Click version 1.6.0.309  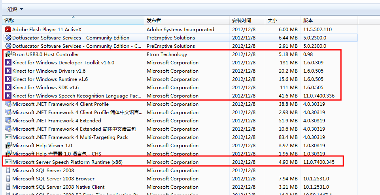[x=313, y=63]
